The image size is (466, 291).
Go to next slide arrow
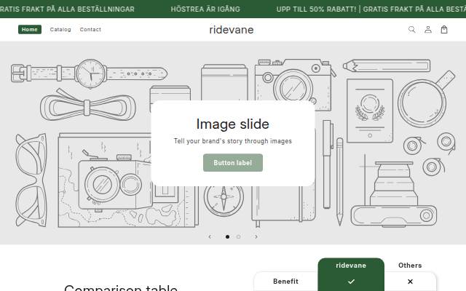tap(256, 236)
